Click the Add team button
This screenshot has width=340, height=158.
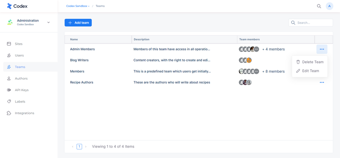(x=78, y=23)
